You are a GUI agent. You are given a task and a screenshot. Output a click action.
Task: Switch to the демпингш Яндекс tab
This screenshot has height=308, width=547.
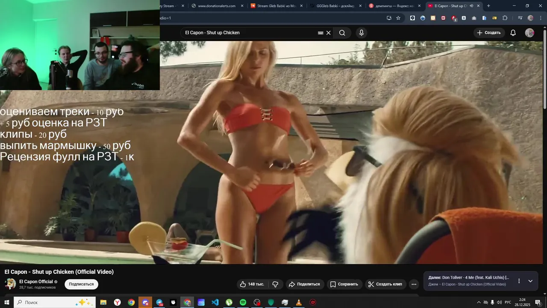point(394,6)
